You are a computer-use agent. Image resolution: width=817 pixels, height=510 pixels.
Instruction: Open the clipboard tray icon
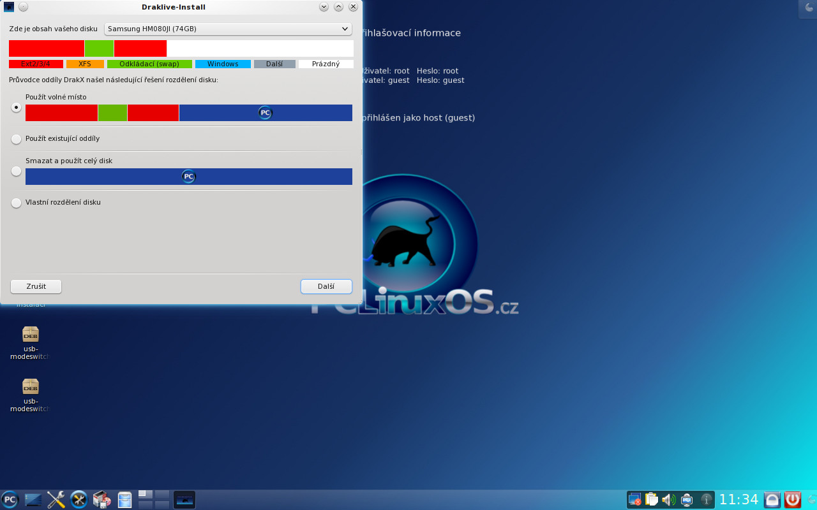tap(652, 500)
